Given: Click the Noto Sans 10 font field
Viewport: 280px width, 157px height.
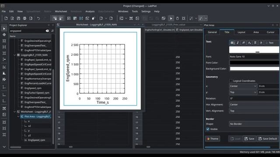Looking at the screenshot, I should click(254, 57).
